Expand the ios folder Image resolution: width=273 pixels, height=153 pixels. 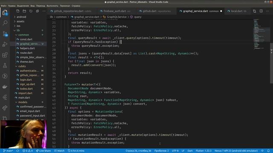18,26
